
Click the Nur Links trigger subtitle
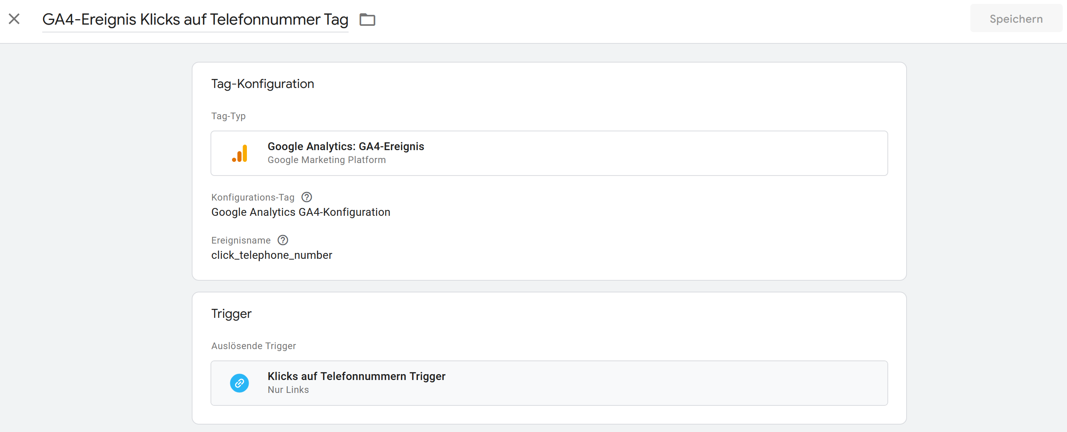coord(288,389)
